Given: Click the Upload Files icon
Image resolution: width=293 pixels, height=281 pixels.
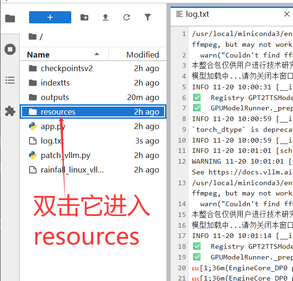Looking at the screenshot, I should pyautogui.click(x=105, y=17).
